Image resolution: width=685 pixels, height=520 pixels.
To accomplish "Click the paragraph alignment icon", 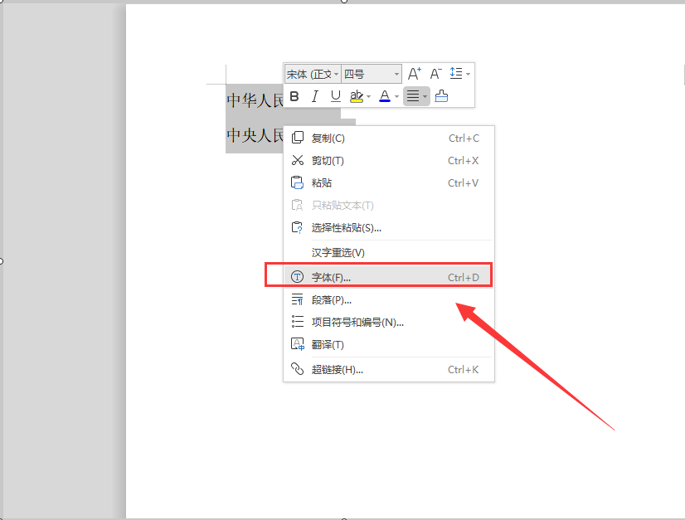I will click(x=413, y=96).
